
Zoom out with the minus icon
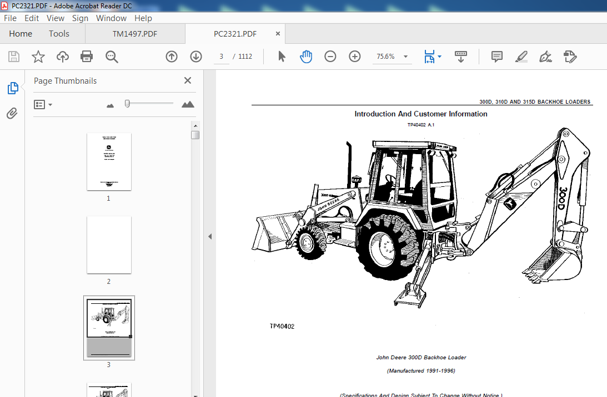(330, 57)
